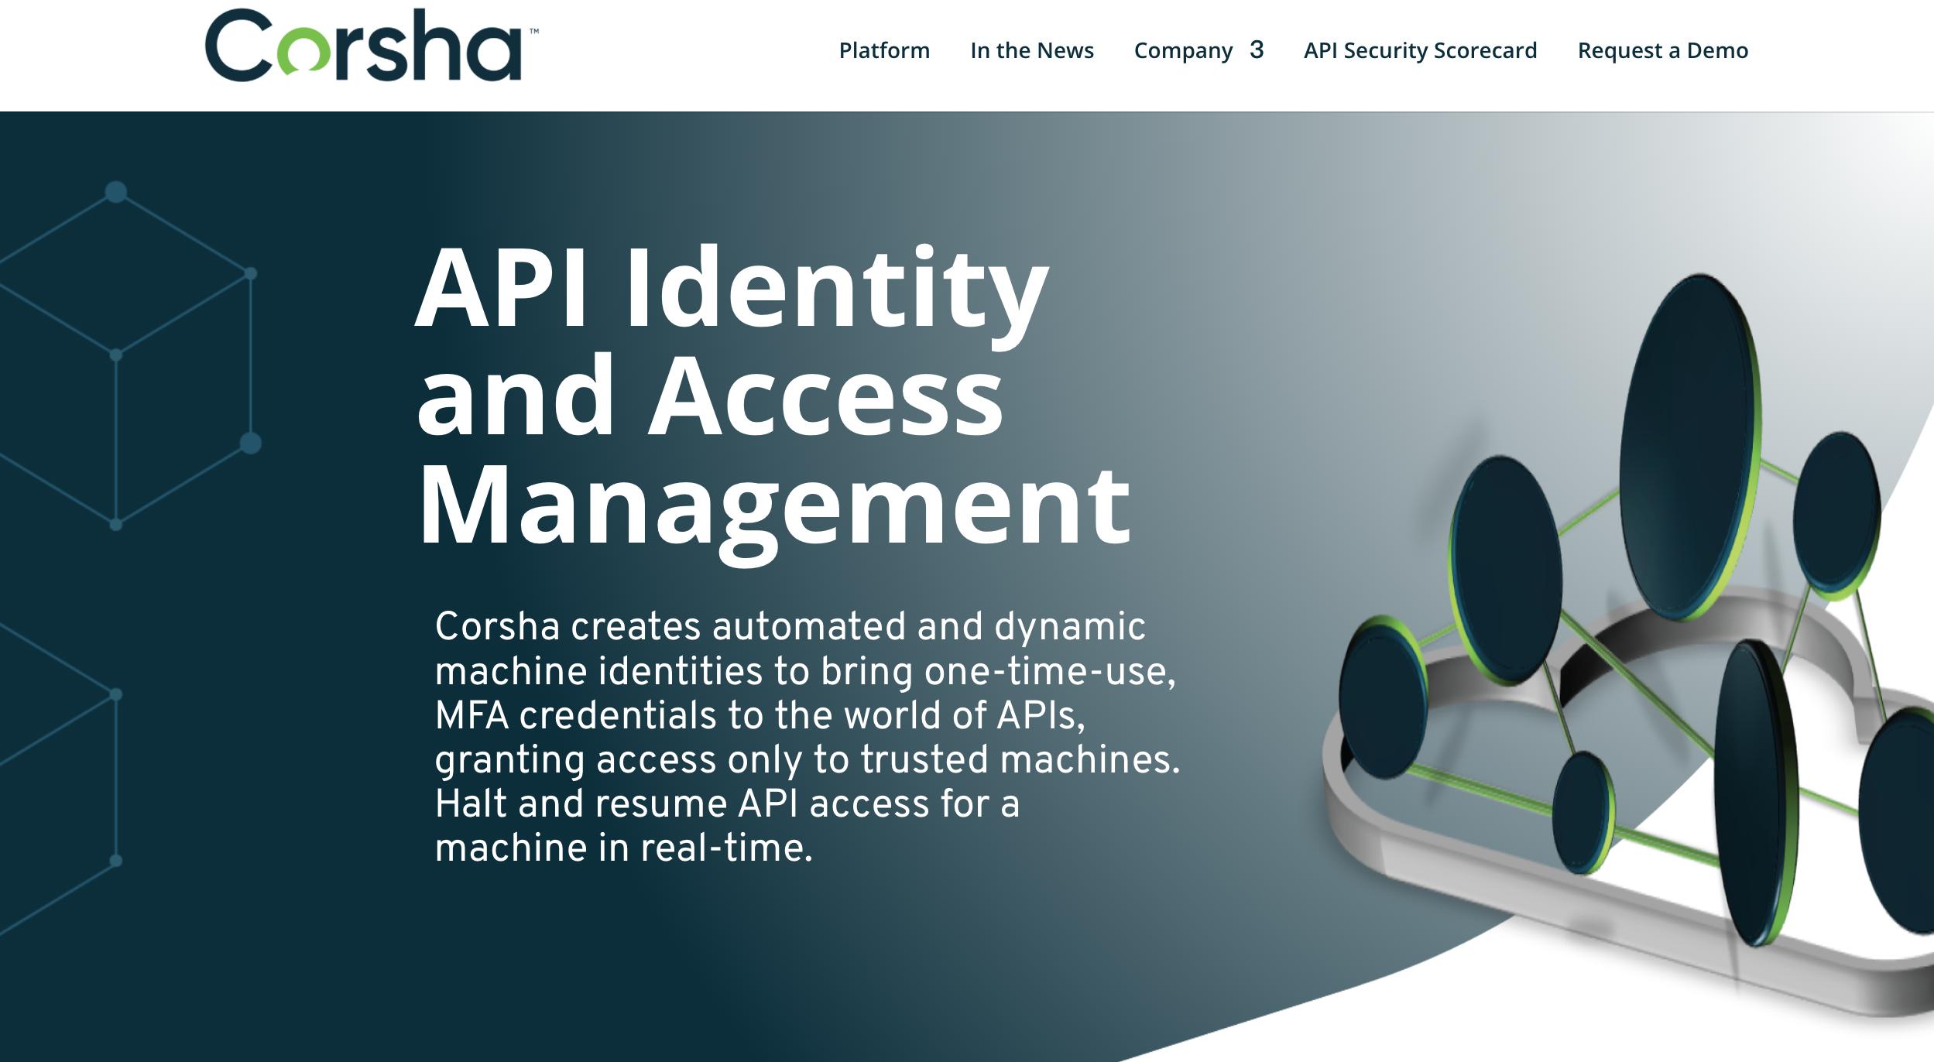1934x1062 pixels.
Task: Open API Security Scorecard page
Action: pos(1420,50)
